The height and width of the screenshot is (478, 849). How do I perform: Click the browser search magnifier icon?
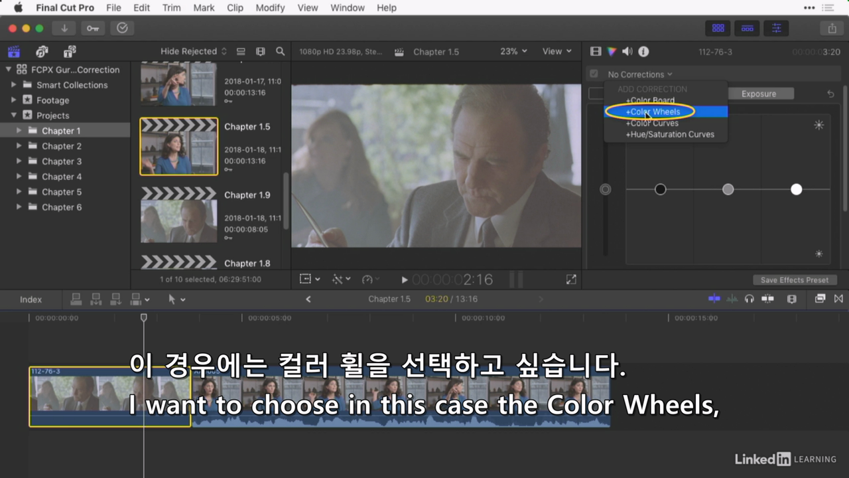[x=281, y=51]
